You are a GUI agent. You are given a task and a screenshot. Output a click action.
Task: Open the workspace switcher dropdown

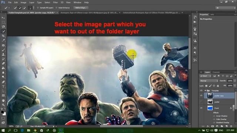pos(226,8)
